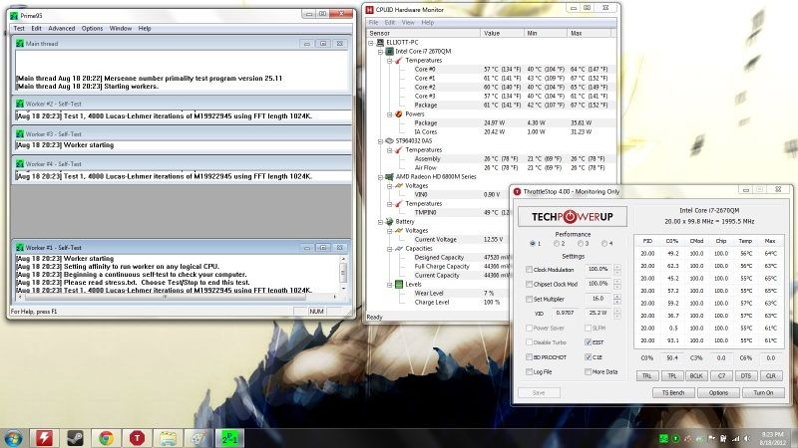Tick the Set Multiplier checkbox
This screenshot has height=448, width=798.
pyautogui.click(x=529, y=299)
